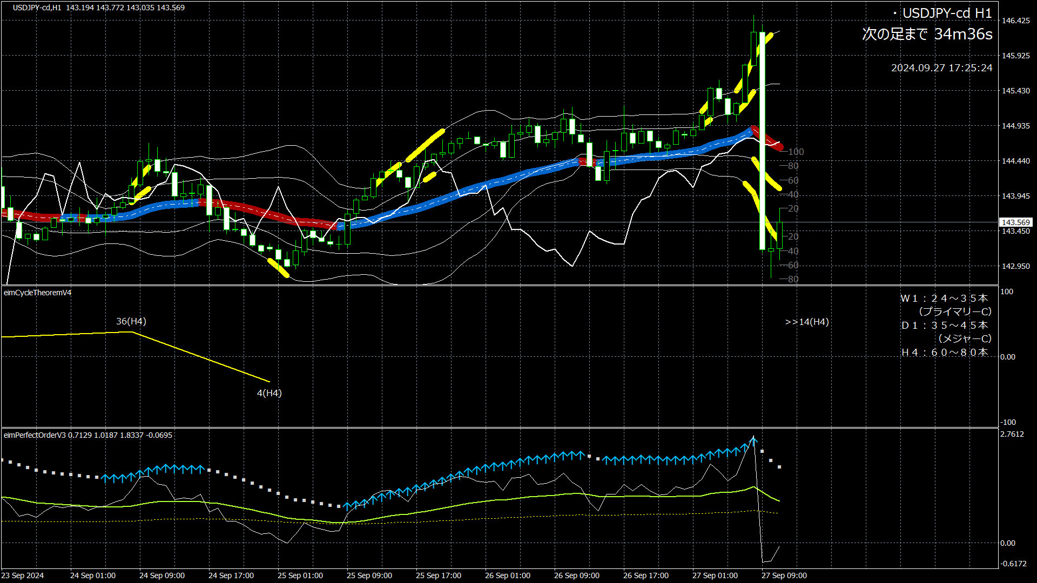Click the 25 Sep 09:00 time axis label

(369, 575)
